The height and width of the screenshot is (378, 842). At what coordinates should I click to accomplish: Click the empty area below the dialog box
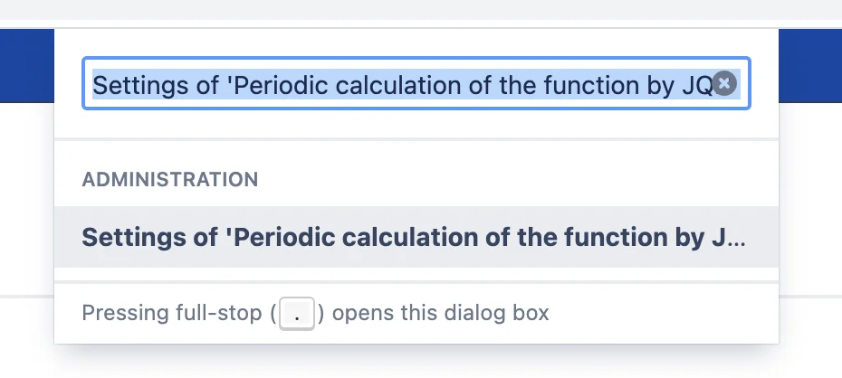coord(421,362)
